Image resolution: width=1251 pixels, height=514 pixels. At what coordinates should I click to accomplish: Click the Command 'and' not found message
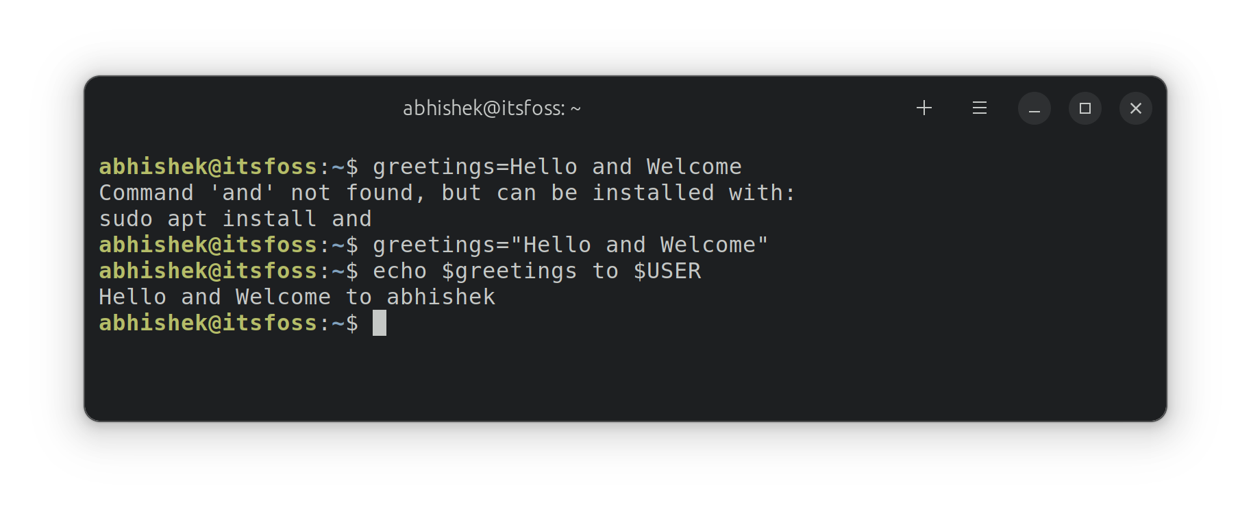point(446,192)
